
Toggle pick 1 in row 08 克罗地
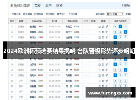pos(120,64)
